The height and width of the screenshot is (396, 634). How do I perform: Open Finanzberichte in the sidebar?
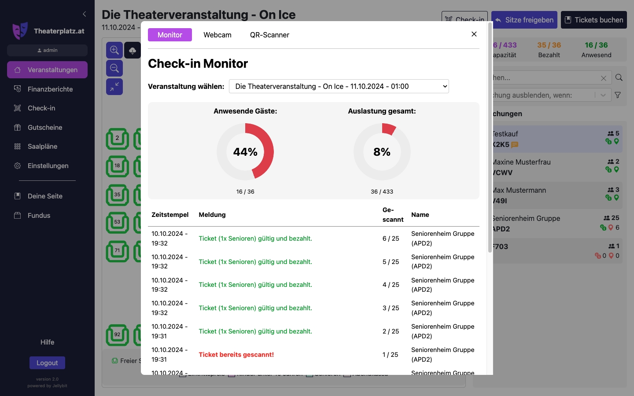[x=50, y=89]
